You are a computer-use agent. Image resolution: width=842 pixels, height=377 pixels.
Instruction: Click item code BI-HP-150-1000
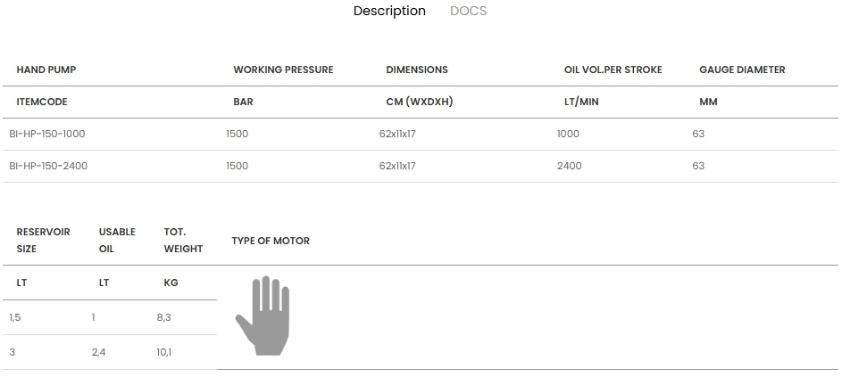click(x=47, y=134)
